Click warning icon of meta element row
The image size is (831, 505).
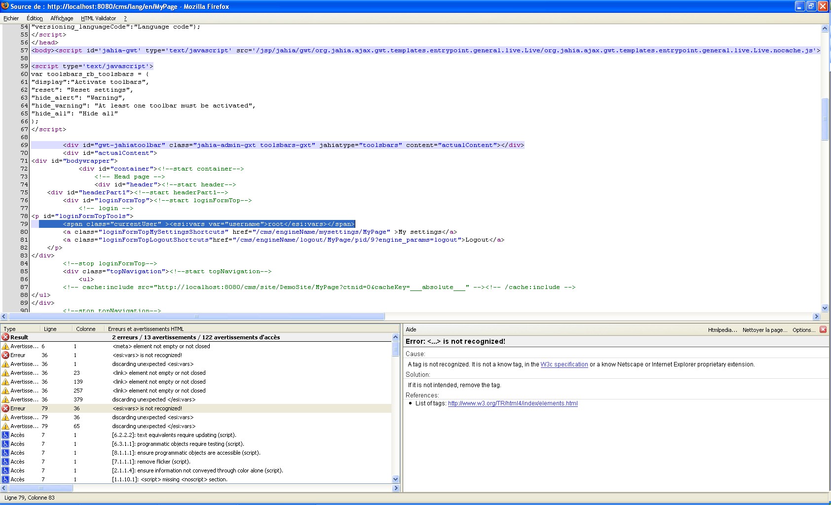tap(5, 346)
